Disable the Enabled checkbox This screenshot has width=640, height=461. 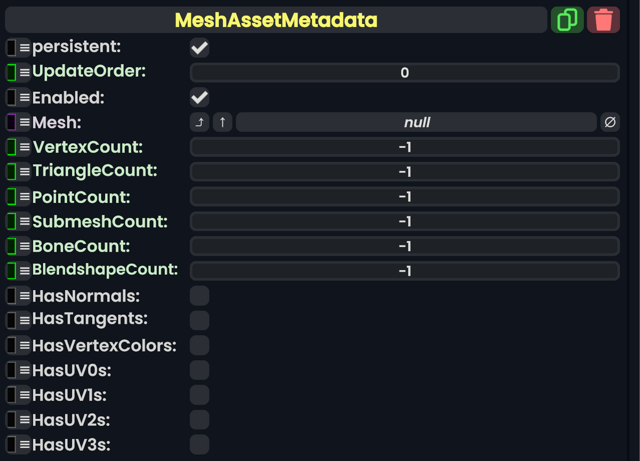199,98
